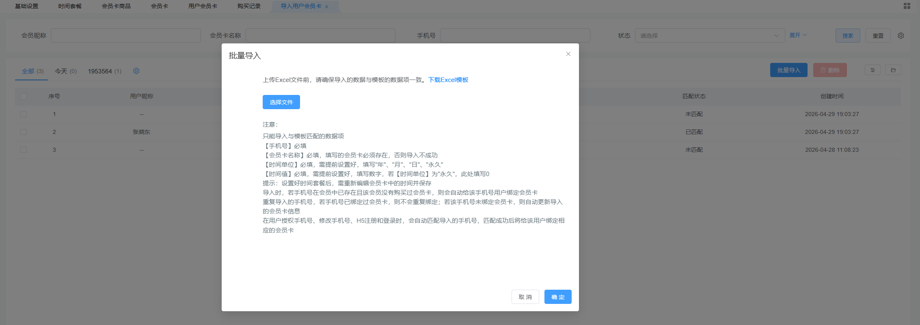Check the checkbox for row 3

pyautogui.click(x=24, y=150)
